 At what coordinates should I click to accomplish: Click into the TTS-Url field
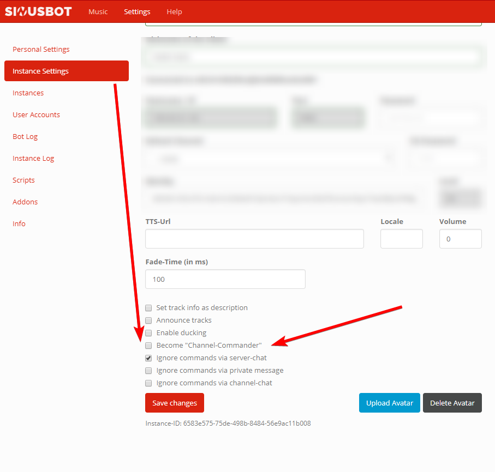click(x=254, y=239)
